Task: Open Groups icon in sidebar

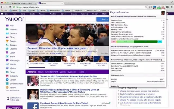Action: pos(7,45)
